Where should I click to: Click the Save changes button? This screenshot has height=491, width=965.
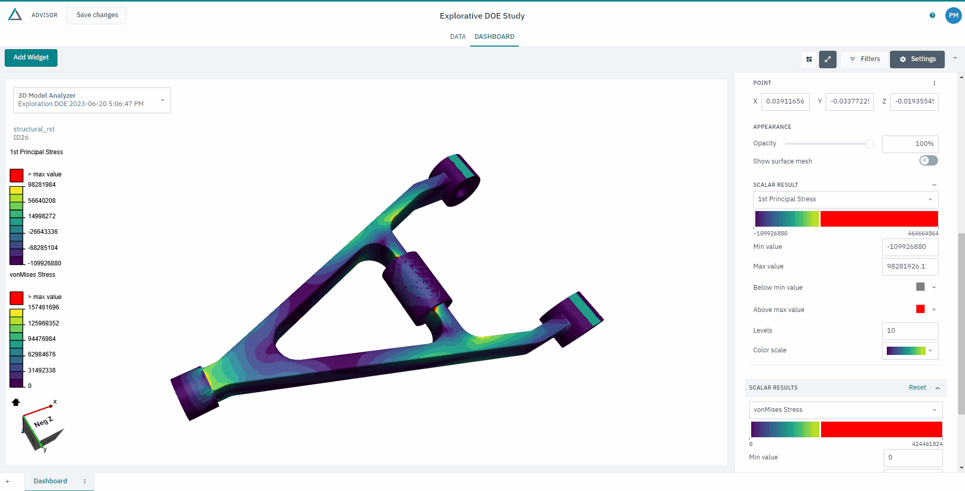coord(97,15)
